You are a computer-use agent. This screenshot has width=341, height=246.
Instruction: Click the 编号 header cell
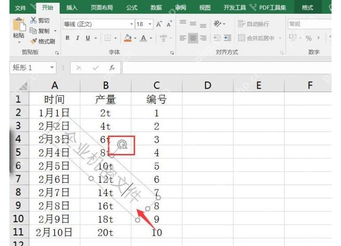pos(157,99)
